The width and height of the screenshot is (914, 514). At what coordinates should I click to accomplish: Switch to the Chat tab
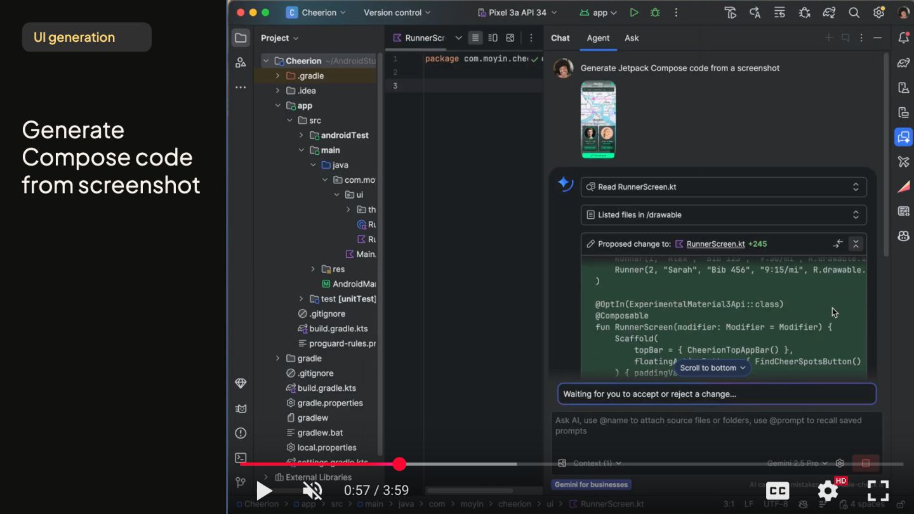[x=560, y=38]
